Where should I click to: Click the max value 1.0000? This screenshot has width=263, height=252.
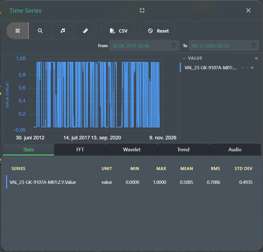click(159, 182)
